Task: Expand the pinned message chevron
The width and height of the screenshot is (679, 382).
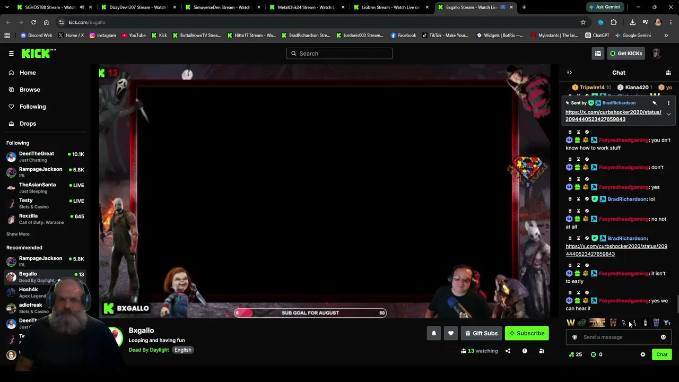Action: 668,115
